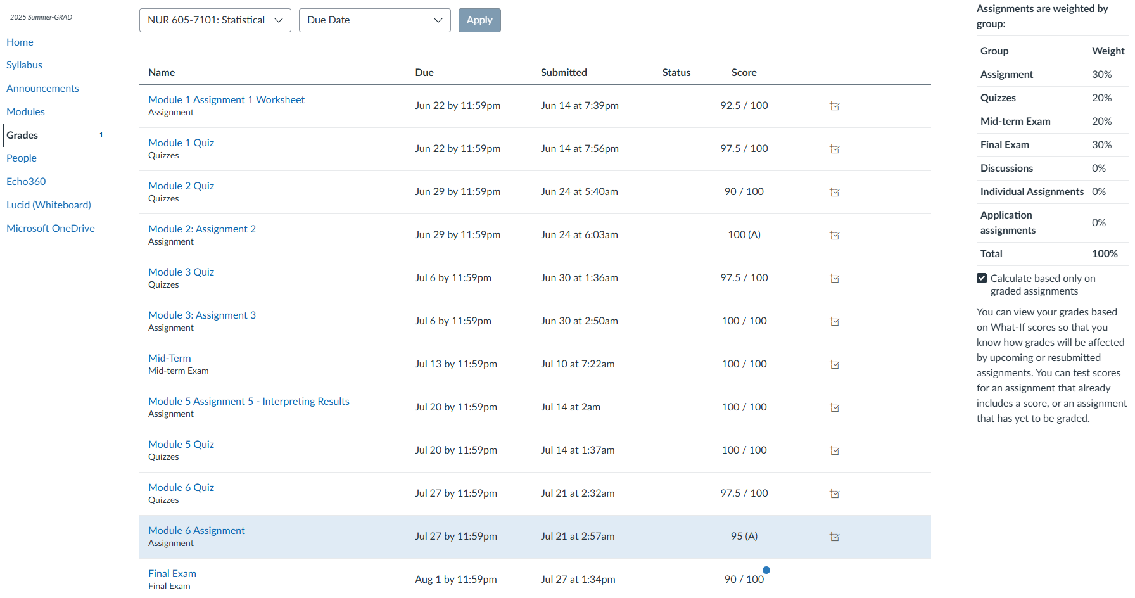Go to Modules in course navigation
Viewport: 1135px width, 598px height.
[25, 111]
